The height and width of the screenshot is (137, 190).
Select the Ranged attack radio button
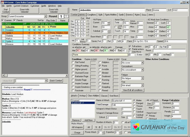coord(134,103)
